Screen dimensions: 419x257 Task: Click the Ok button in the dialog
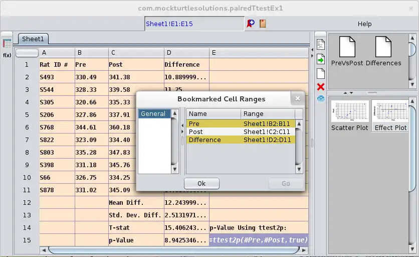201,183
